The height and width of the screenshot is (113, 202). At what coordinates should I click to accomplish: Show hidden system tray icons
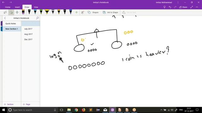click(161, 110)
